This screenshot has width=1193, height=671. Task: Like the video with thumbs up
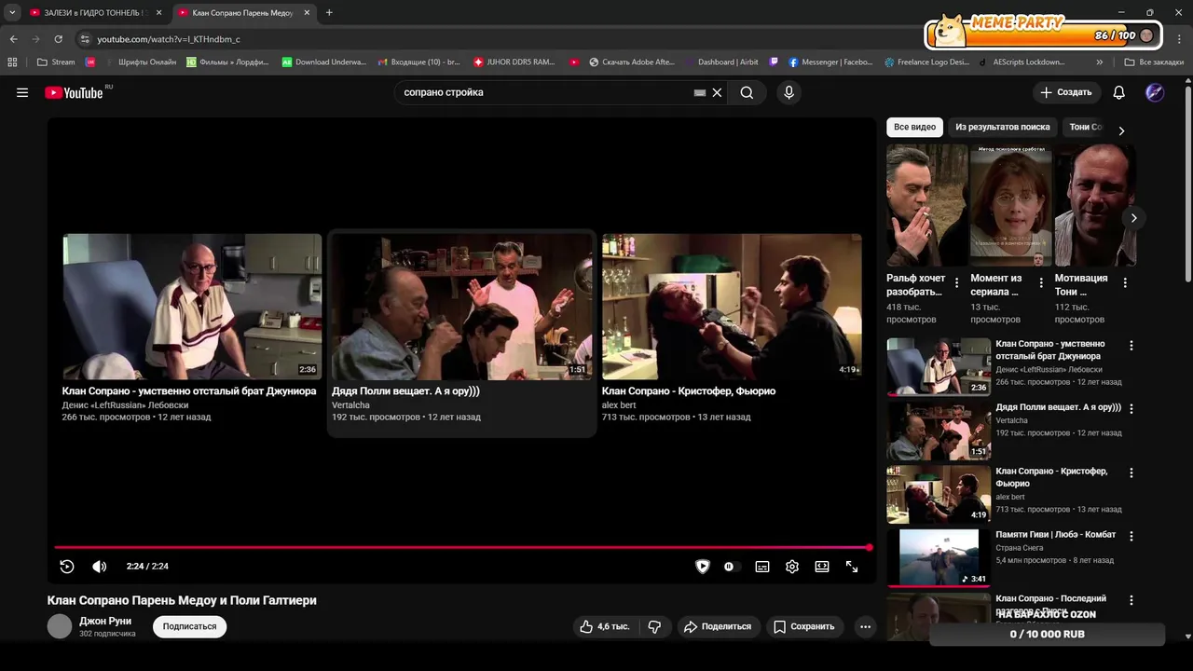pos(605,626)
